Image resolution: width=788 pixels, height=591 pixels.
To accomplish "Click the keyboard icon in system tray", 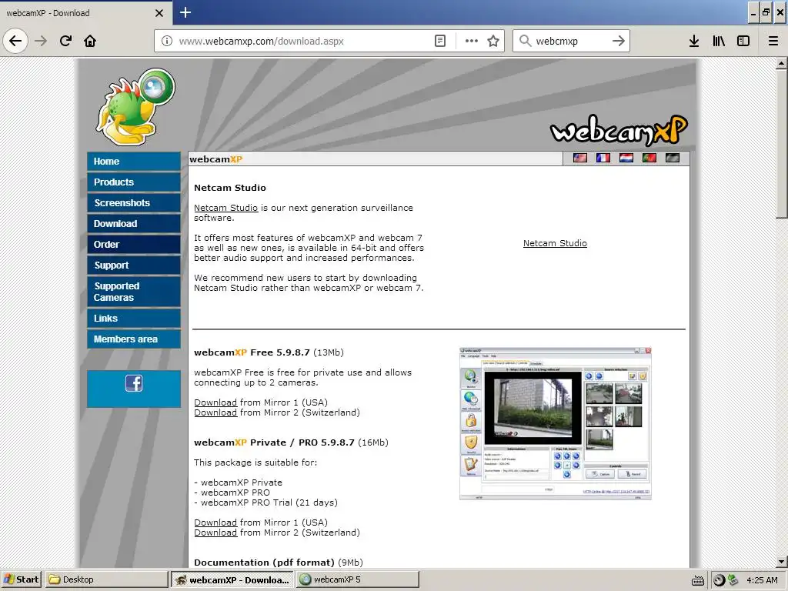I will tap(697, 581).
